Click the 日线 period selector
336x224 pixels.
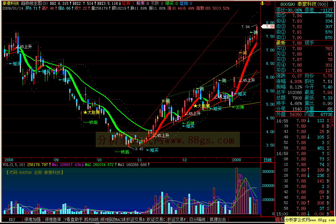[x=268, y=160]
